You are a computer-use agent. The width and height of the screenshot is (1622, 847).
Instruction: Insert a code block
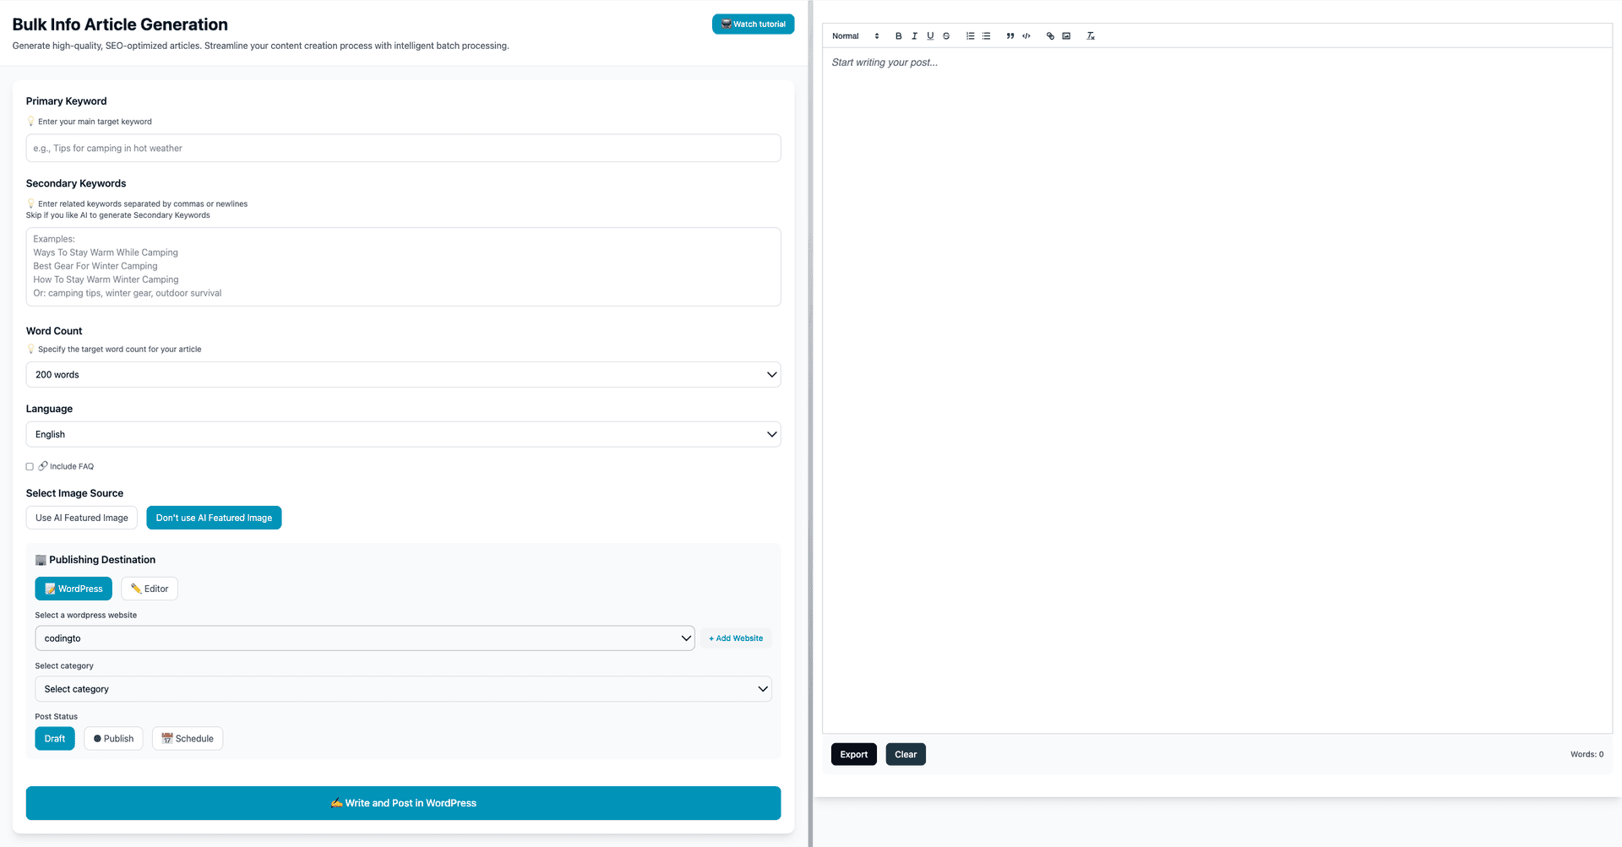pos(1026,35)
